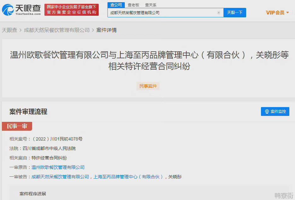Click the red 官方备案企业征信机构 banner
This screenshot has width=295, height=200.
coord(72,9)
